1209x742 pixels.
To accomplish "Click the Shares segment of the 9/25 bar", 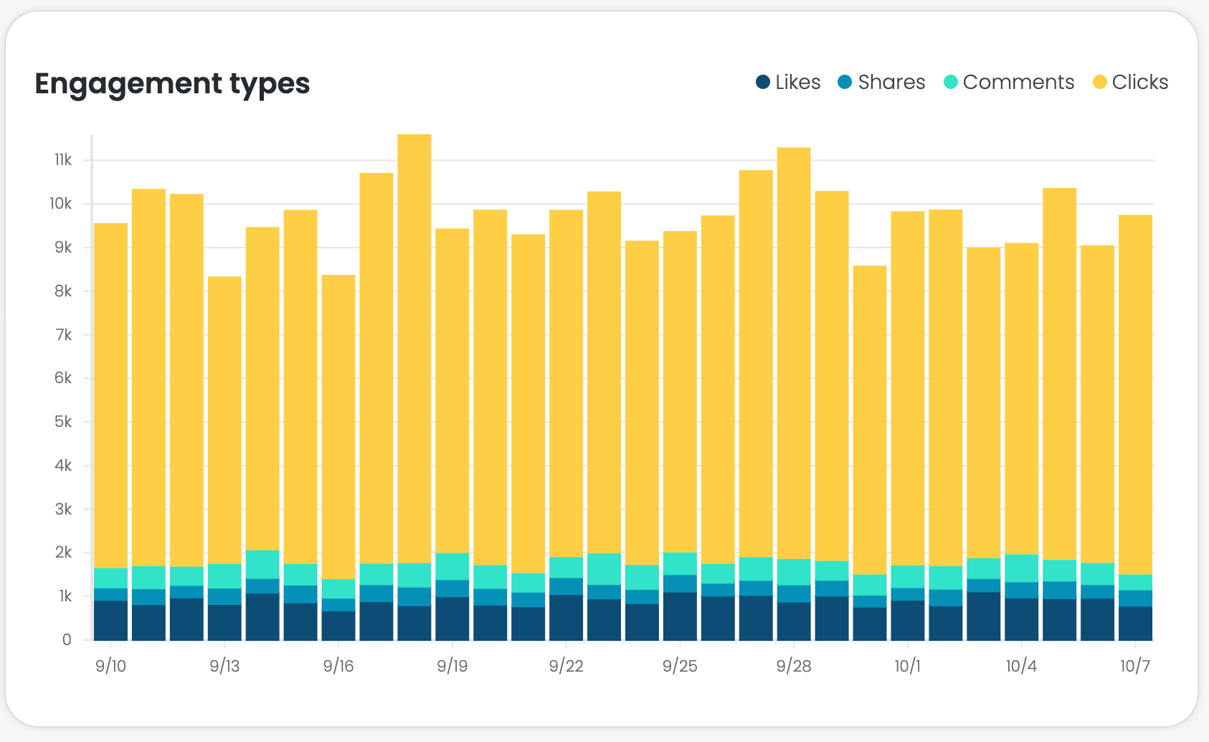I will click(x=680, y=583).
